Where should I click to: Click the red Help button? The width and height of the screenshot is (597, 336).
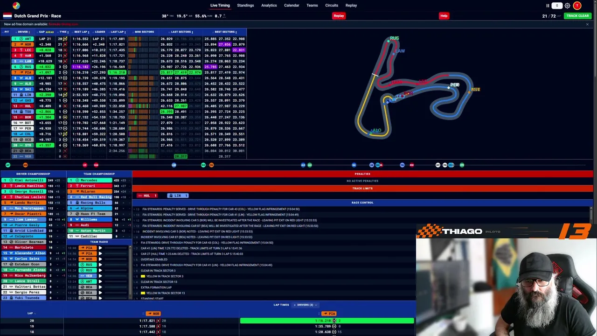pos(444,16)
